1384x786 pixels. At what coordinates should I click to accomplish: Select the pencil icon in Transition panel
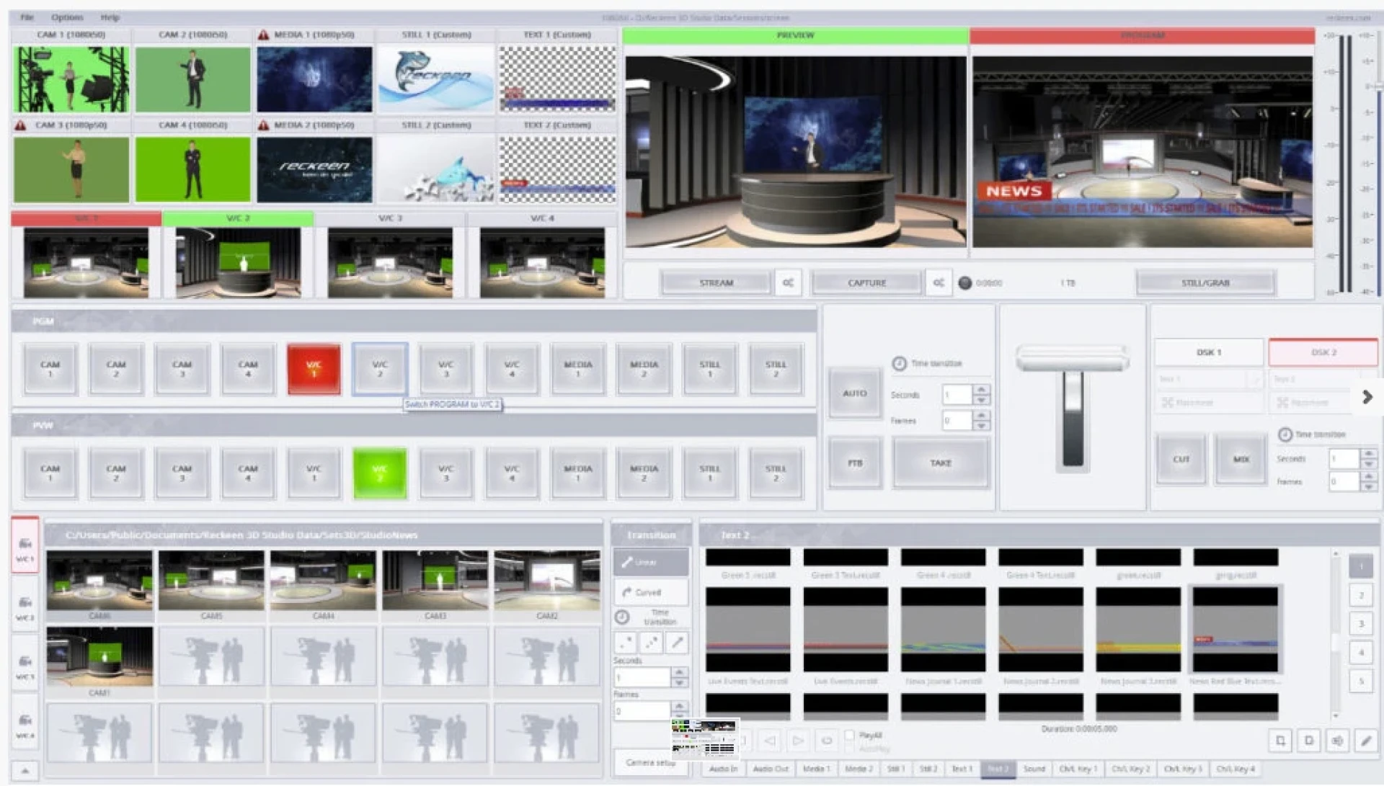click(677, 642)
